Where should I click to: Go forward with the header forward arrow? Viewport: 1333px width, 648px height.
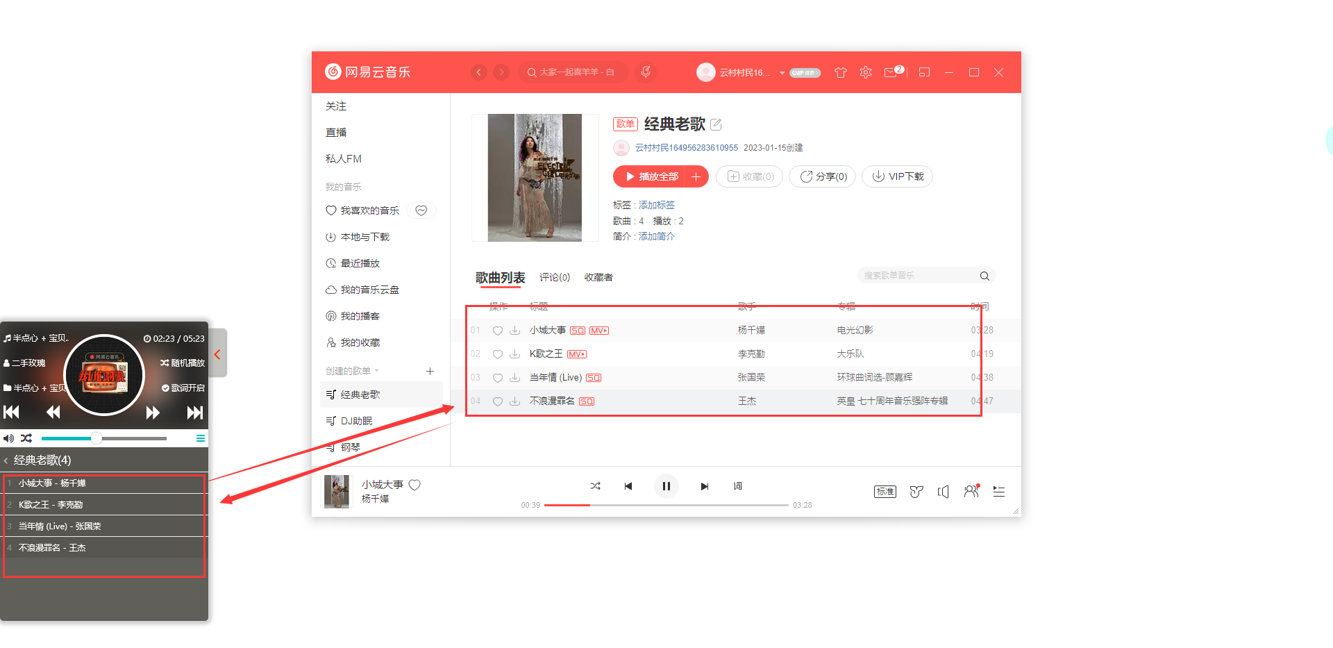tap(501, 72)
